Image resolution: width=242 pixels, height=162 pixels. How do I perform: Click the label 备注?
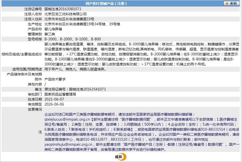click(38, 89)
